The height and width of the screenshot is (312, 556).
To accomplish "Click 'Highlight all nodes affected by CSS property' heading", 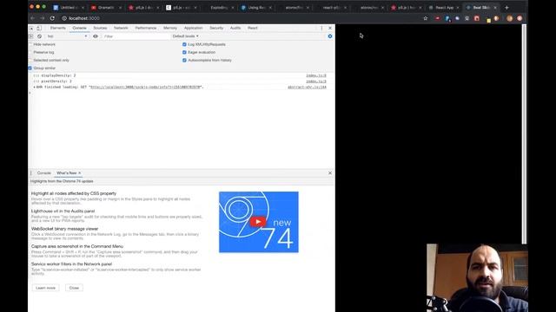I will (x=74, y=193).
